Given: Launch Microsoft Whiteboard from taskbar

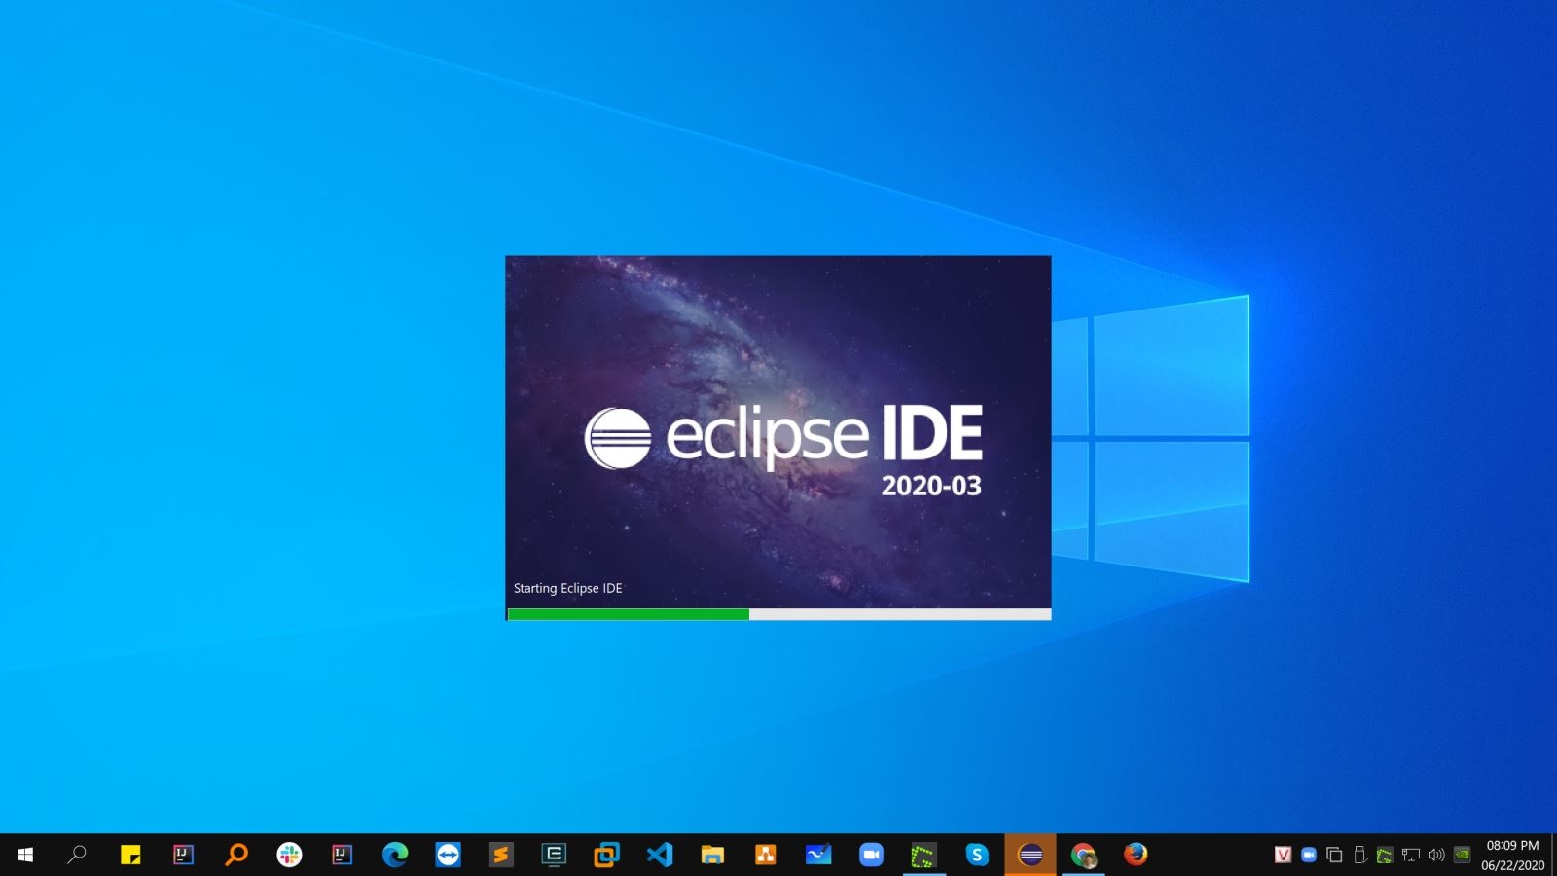Looking at the screenshot, I should 818,855.
